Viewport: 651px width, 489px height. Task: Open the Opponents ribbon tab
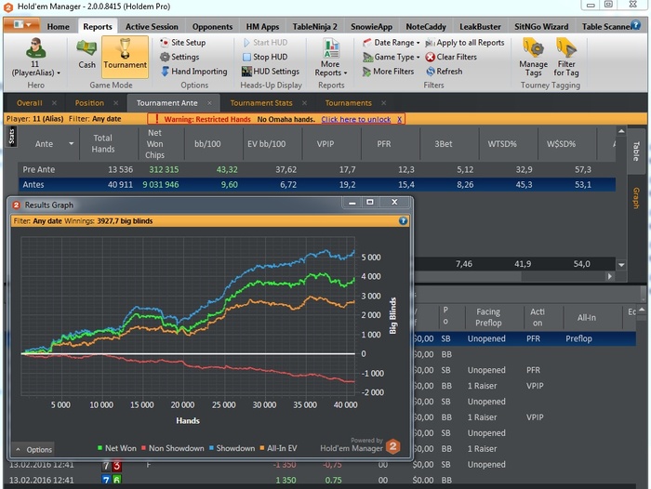click(212, 27)
